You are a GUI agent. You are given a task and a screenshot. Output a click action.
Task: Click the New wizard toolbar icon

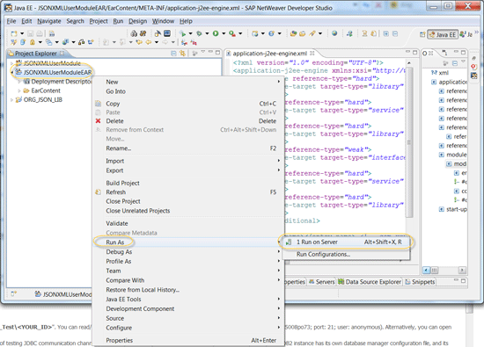click(x=14, y=33)
